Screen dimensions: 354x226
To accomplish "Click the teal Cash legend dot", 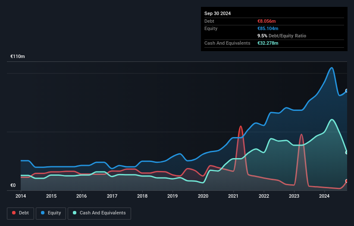I will (75, 213).
